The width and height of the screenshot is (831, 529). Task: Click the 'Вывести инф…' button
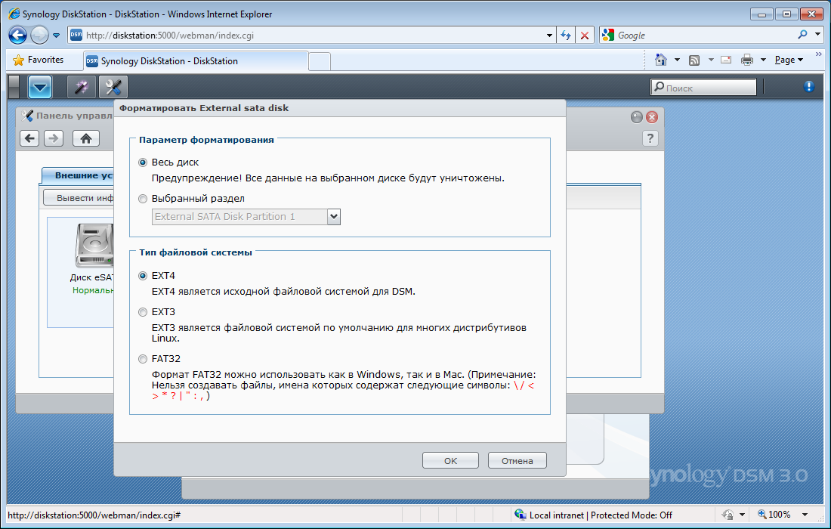[79, 198]
